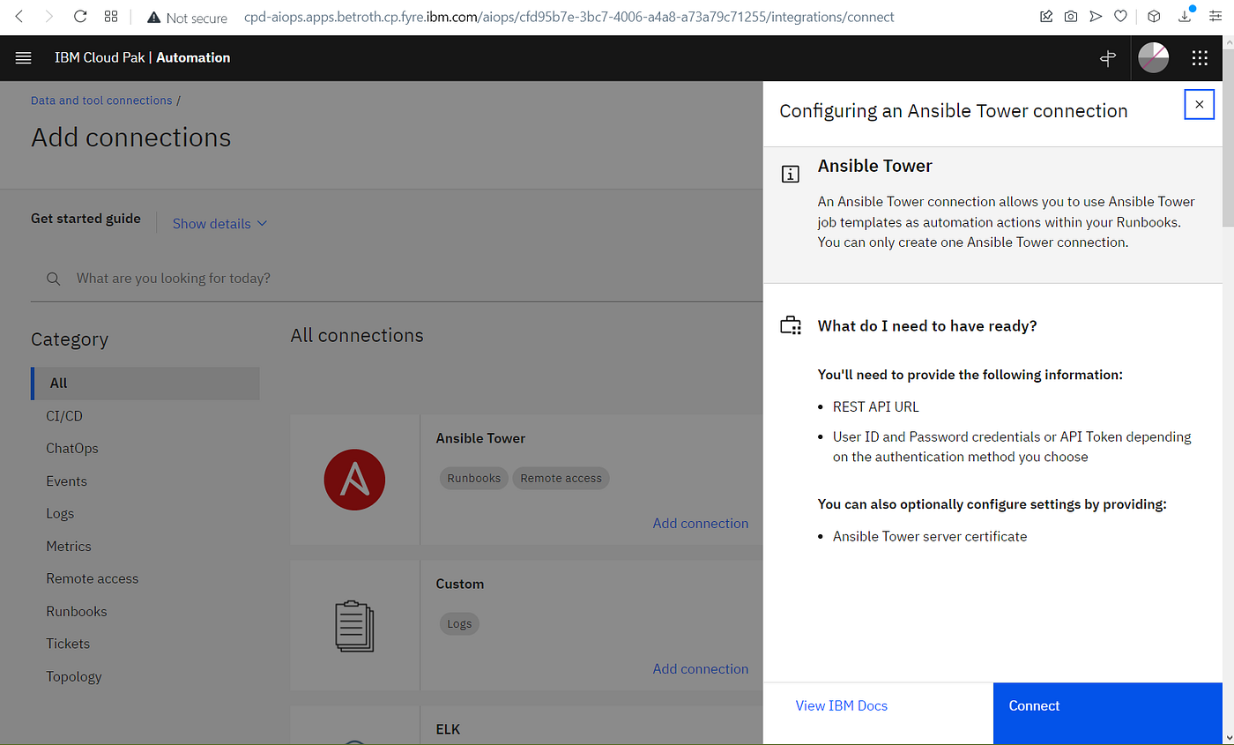The image size is (1234, 745).
Task: Select the Metrics category
Action: pyautogui.click(x=69, y=546)
